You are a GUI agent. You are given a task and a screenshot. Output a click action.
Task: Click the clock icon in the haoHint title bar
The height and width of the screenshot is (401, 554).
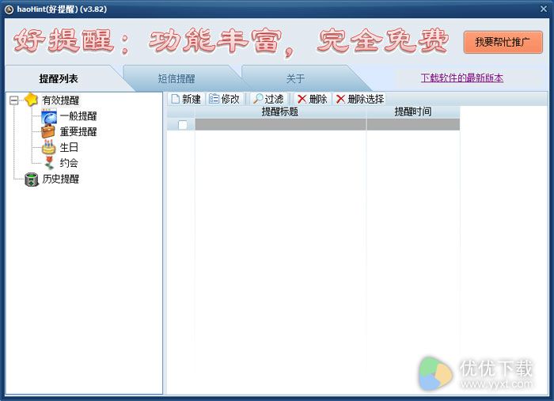point(9,9)
